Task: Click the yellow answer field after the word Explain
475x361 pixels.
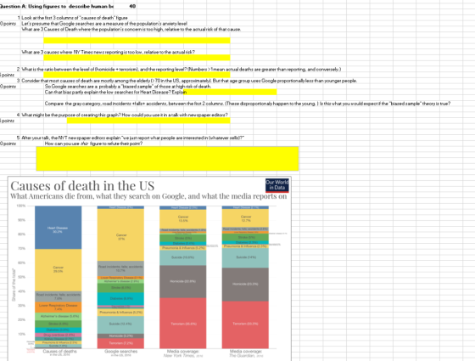Action: (x=230, y=93)
